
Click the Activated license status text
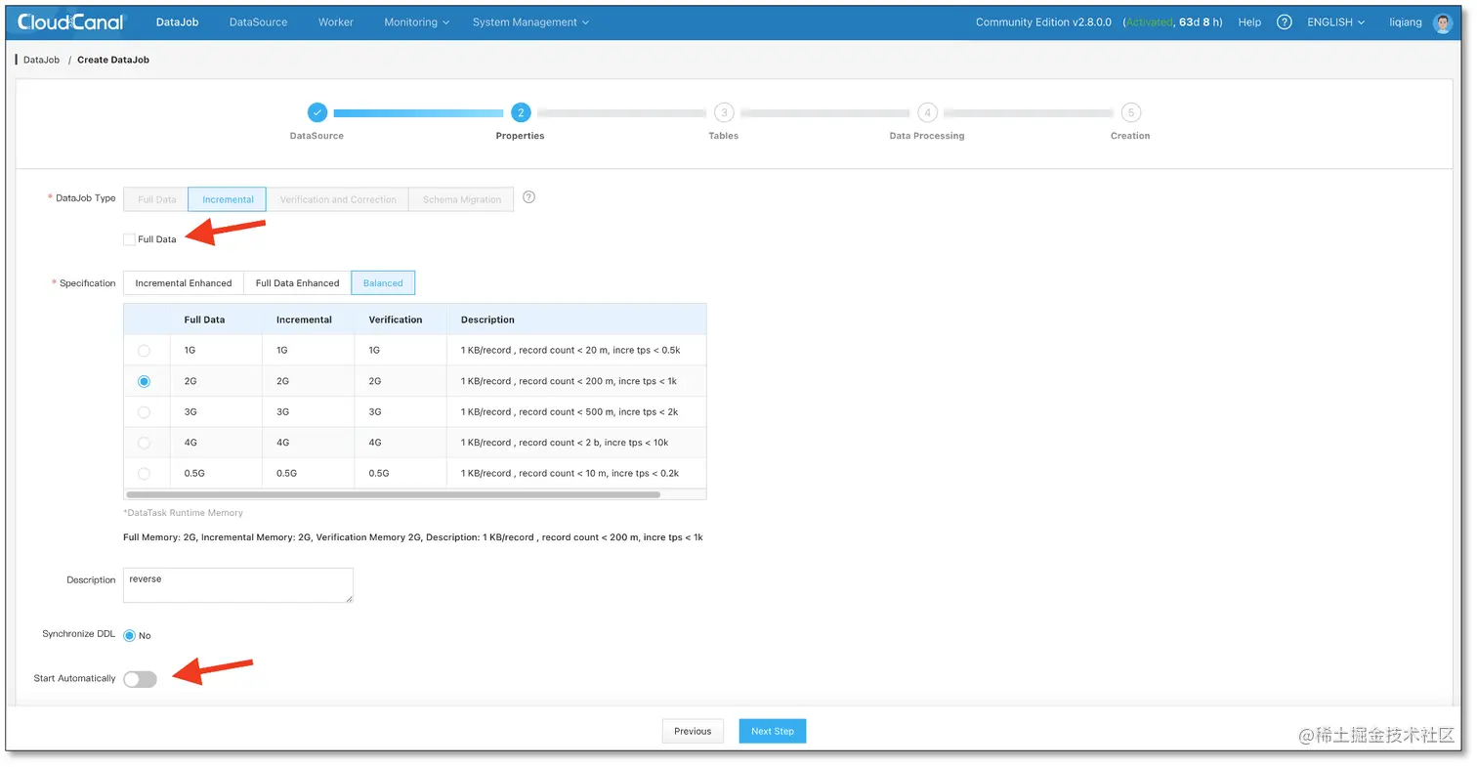point(1150,21)
